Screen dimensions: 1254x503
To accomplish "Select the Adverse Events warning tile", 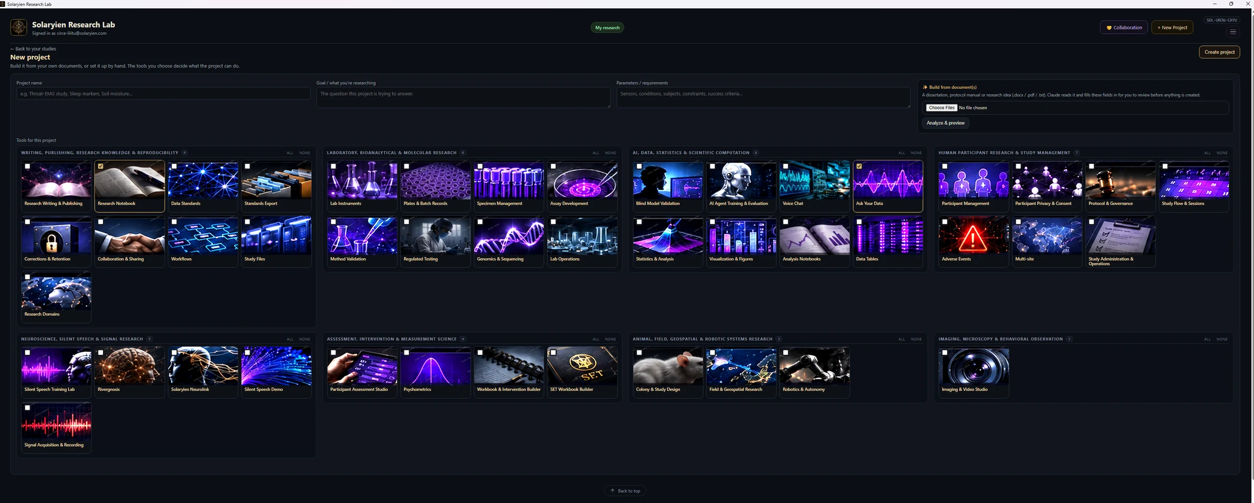I will point(973,242).
